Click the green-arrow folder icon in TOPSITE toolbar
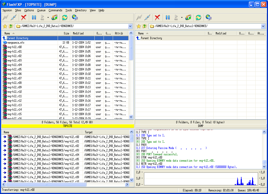This screenshot has width=268, height=194. coord(55,17)
